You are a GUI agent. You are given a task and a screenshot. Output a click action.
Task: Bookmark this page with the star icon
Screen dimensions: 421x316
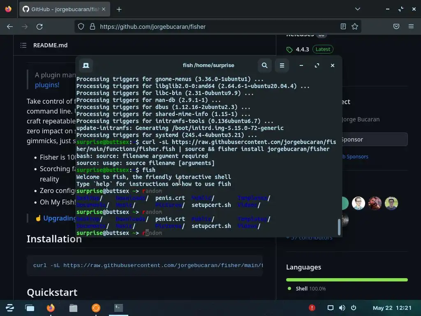(x=355, y=26)
